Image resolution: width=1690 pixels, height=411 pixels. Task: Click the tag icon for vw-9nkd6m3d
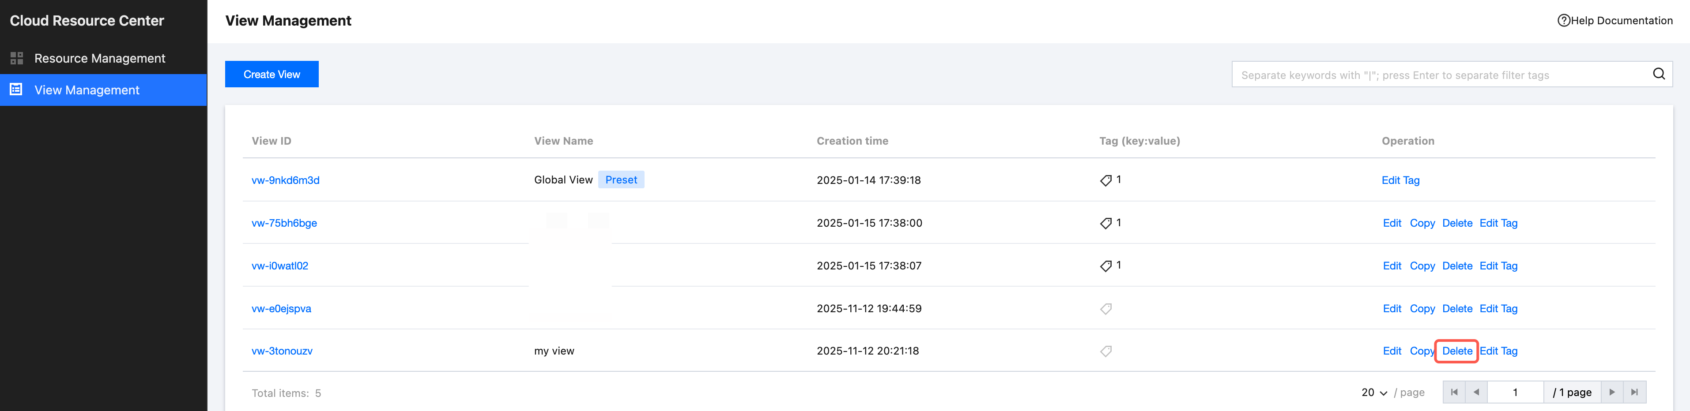(1105, 180)
